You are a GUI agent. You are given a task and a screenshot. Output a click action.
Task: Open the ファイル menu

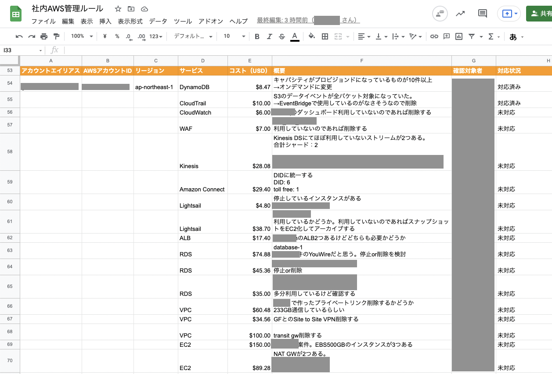[43, 21]
